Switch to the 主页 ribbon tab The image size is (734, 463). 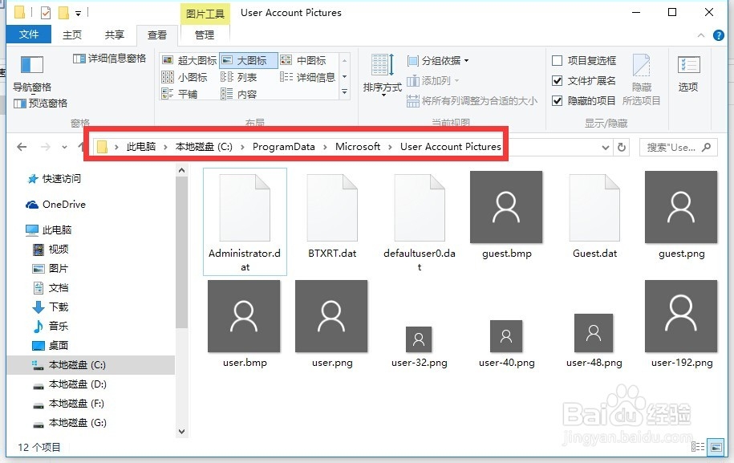(72, 35)
